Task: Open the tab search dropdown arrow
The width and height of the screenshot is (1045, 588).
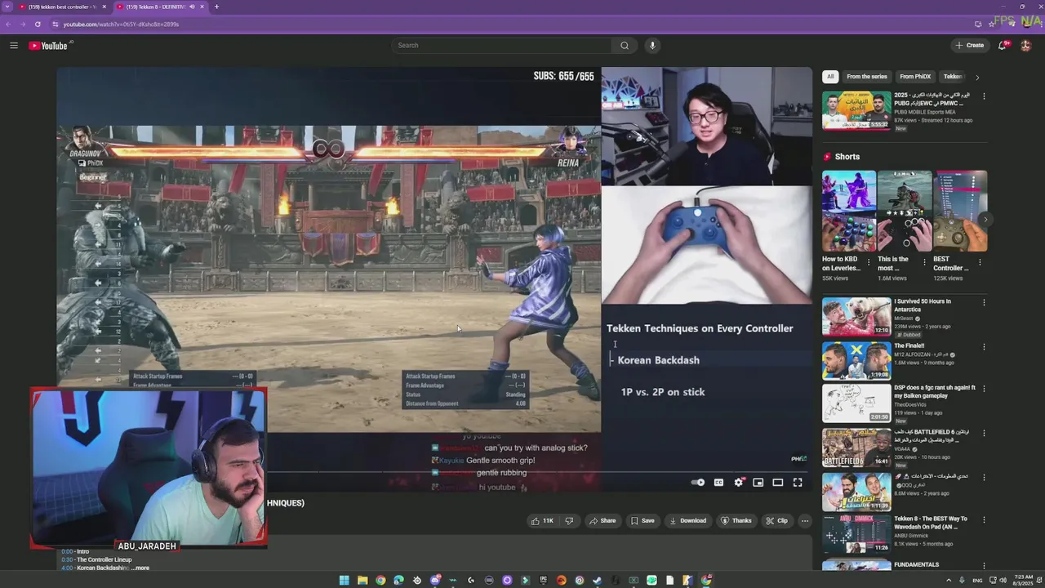Action: [x=8, y=7]
